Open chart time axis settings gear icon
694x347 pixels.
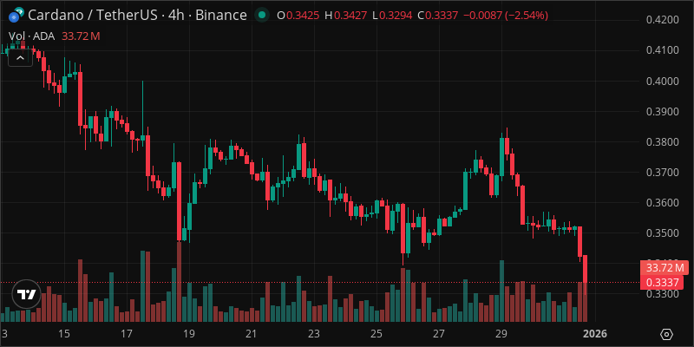667,334
